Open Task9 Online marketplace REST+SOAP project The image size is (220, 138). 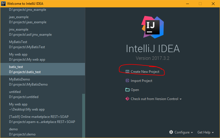coord(43,119)
